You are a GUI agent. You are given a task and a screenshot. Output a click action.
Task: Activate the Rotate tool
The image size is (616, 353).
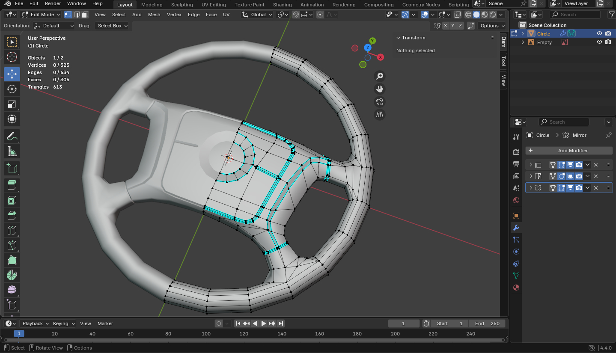[12, 89]
